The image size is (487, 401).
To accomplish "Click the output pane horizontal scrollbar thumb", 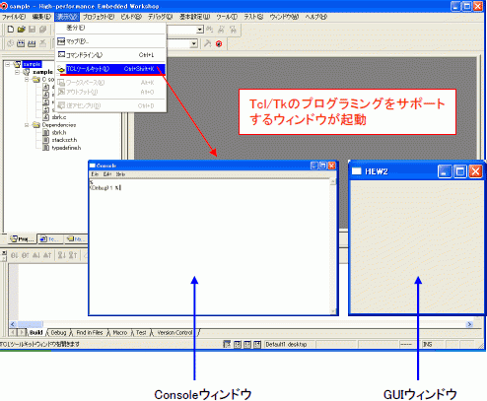I will tap(31, 324).
